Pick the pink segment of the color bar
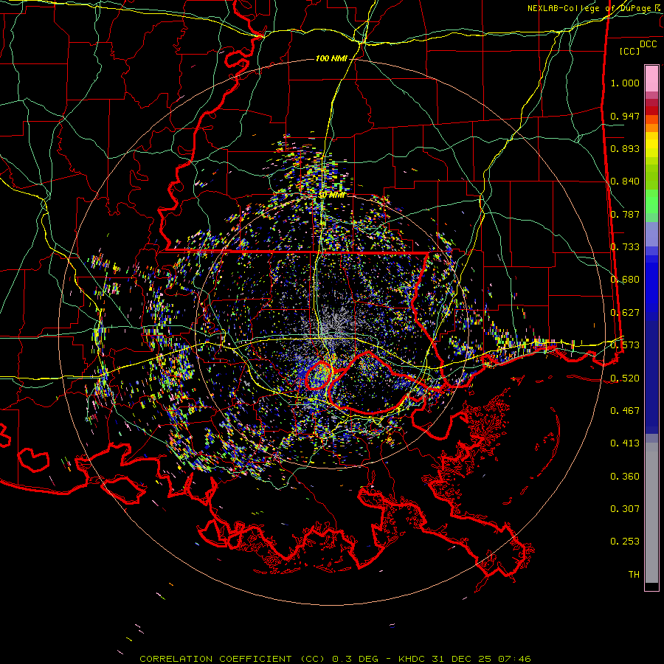Image resolution: width=664 pixels, height=664 pixels. click(651, 79)
